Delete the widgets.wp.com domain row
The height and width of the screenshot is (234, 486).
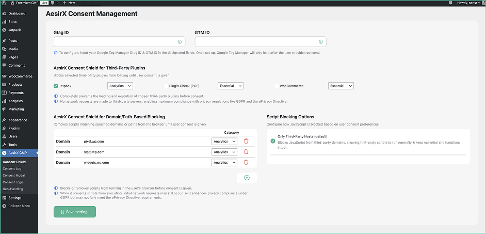pos(246,162)
